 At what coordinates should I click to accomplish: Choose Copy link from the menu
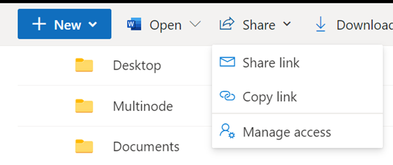click(297, 96)
